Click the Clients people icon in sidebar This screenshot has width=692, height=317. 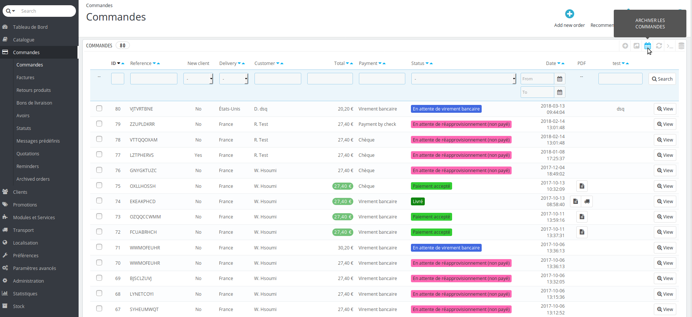[5, 192]
